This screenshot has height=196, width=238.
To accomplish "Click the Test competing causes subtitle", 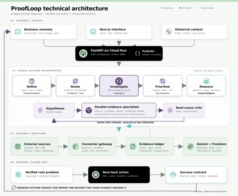I will (119, 90).
